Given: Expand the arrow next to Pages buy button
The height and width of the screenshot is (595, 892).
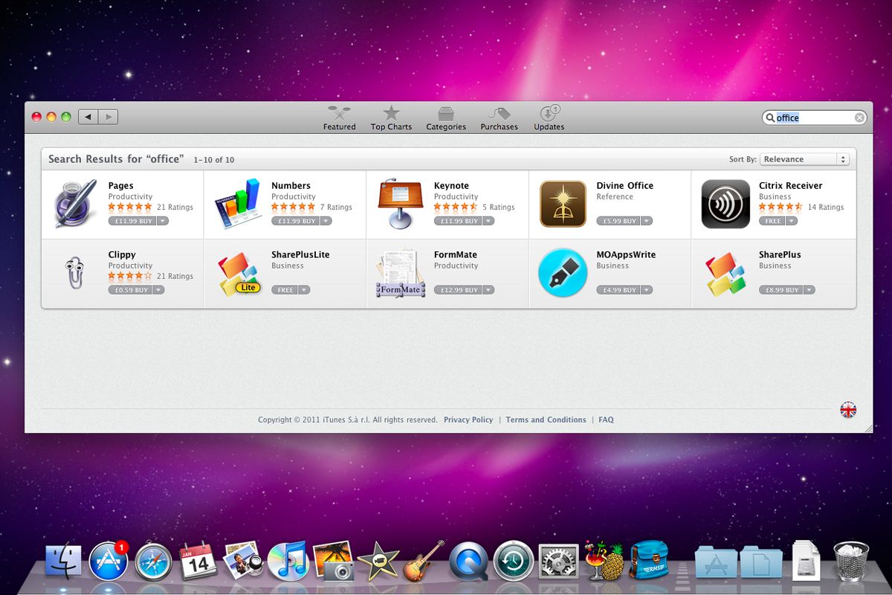Looking at the screenshot, I should [x=162, y=221].
